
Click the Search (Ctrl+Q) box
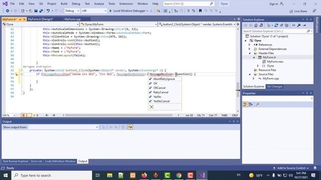pos(189,3)
